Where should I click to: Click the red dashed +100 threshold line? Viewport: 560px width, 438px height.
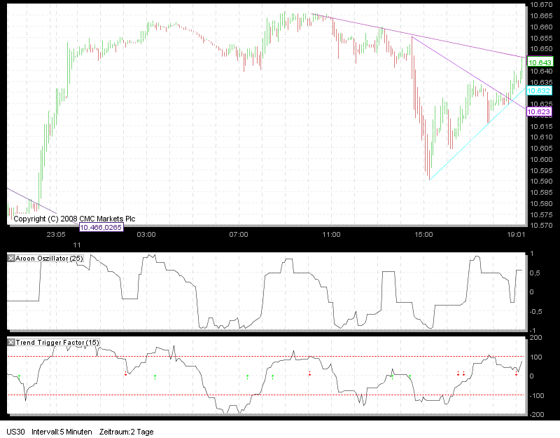pyautogui.click(x=280, y=356)
